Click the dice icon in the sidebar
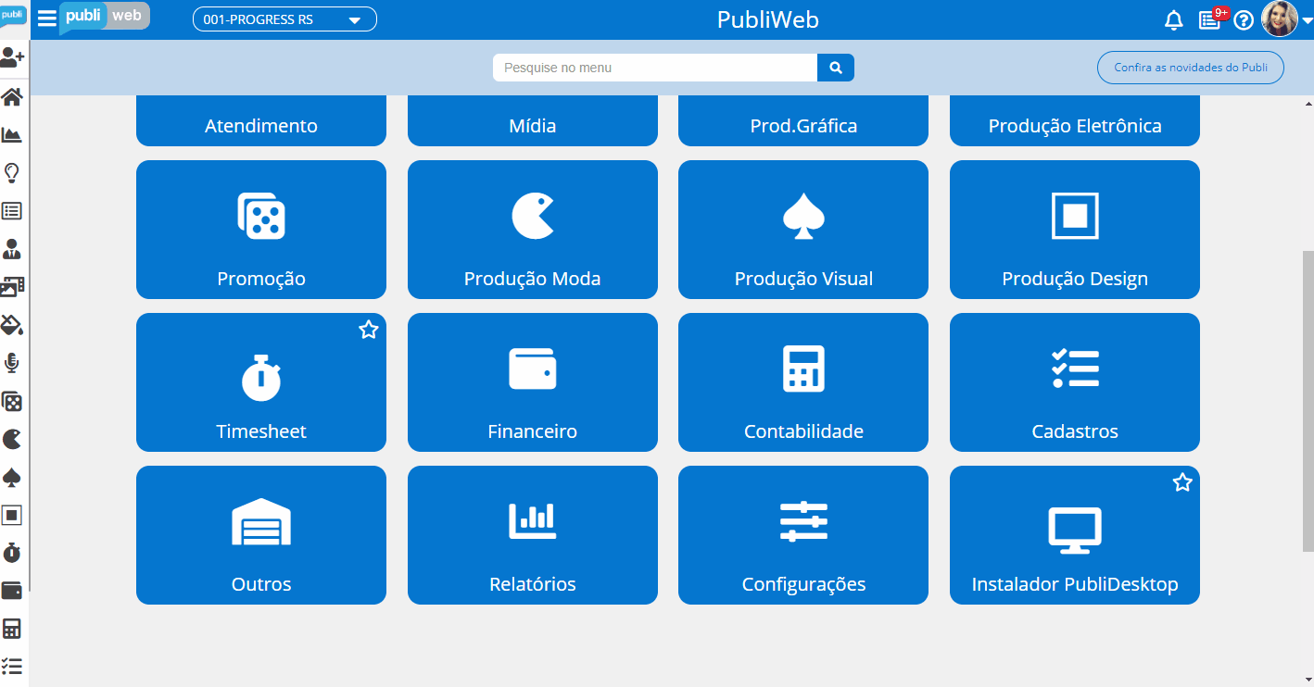The width and height of the screenshot is (1314, 687). (x=12, y=401)
